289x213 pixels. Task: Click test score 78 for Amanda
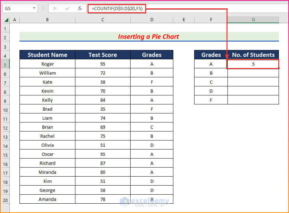103,199
